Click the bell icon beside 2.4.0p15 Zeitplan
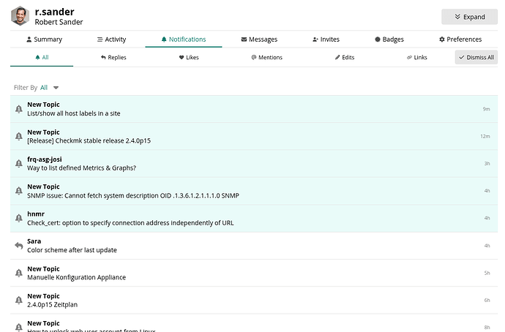 tap(19, 301)
